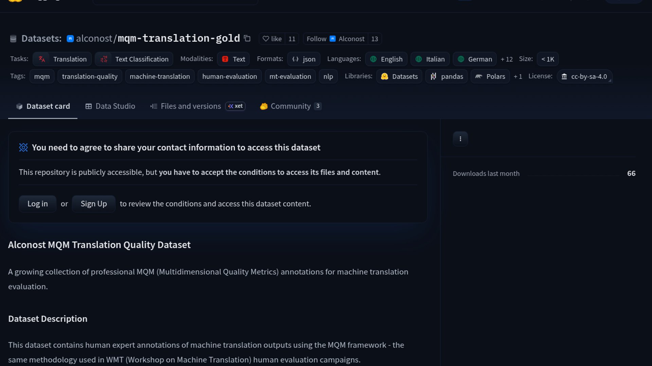Open the Data Studio tab
This screenshot has width=652, height=366.
(x=110, y=106)
